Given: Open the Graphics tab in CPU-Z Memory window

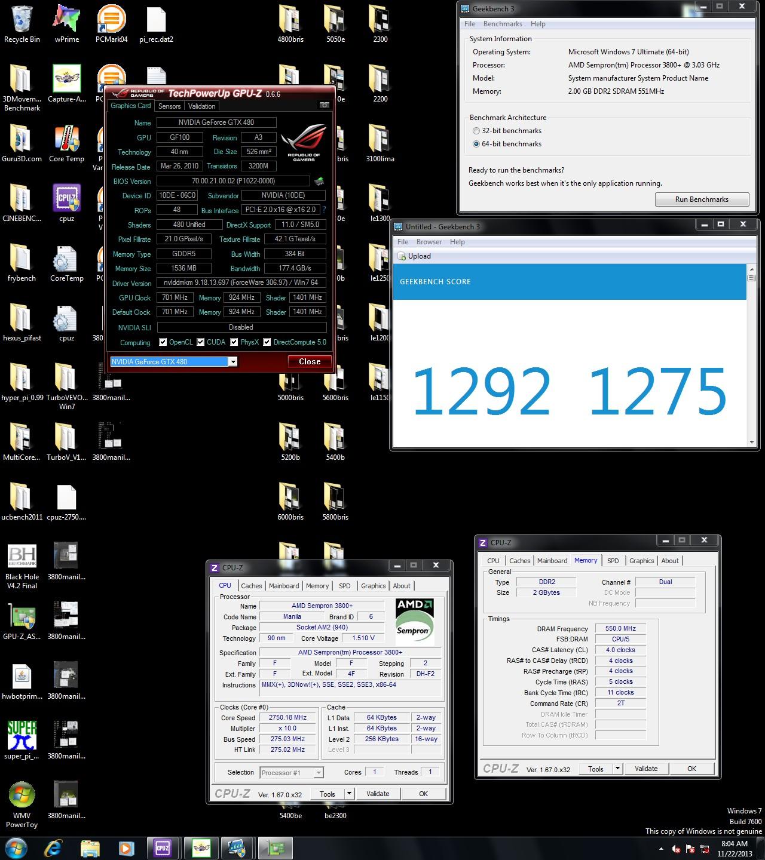Looking at the screenshot, I should 641,561.
